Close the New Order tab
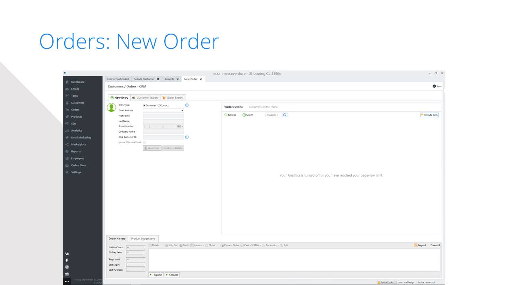Screen dimensions: 508x285 201,79
